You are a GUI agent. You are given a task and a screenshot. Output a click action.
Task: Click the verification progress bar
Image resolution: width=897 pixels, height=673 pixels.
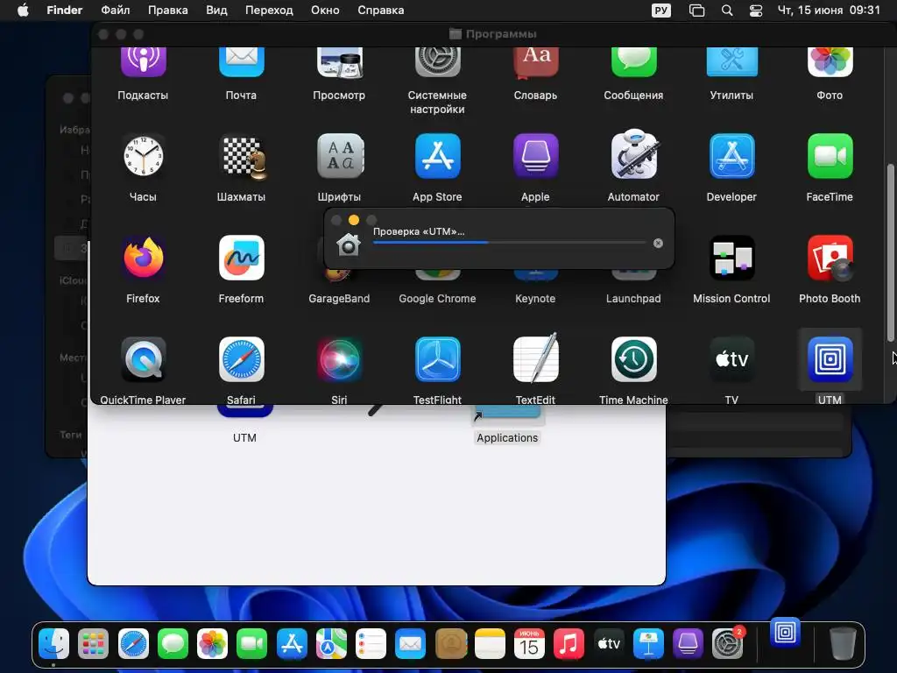(x=509, y=243)
